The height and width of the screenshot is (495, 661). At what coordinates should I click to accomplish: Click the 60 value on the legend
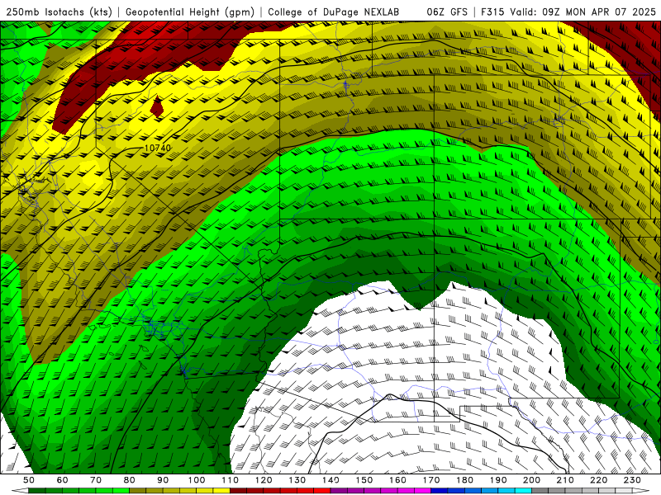click(63, 480)
